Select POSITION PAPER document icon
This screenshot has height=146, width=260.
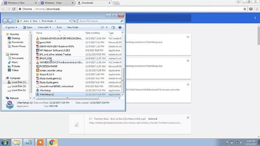38,67
